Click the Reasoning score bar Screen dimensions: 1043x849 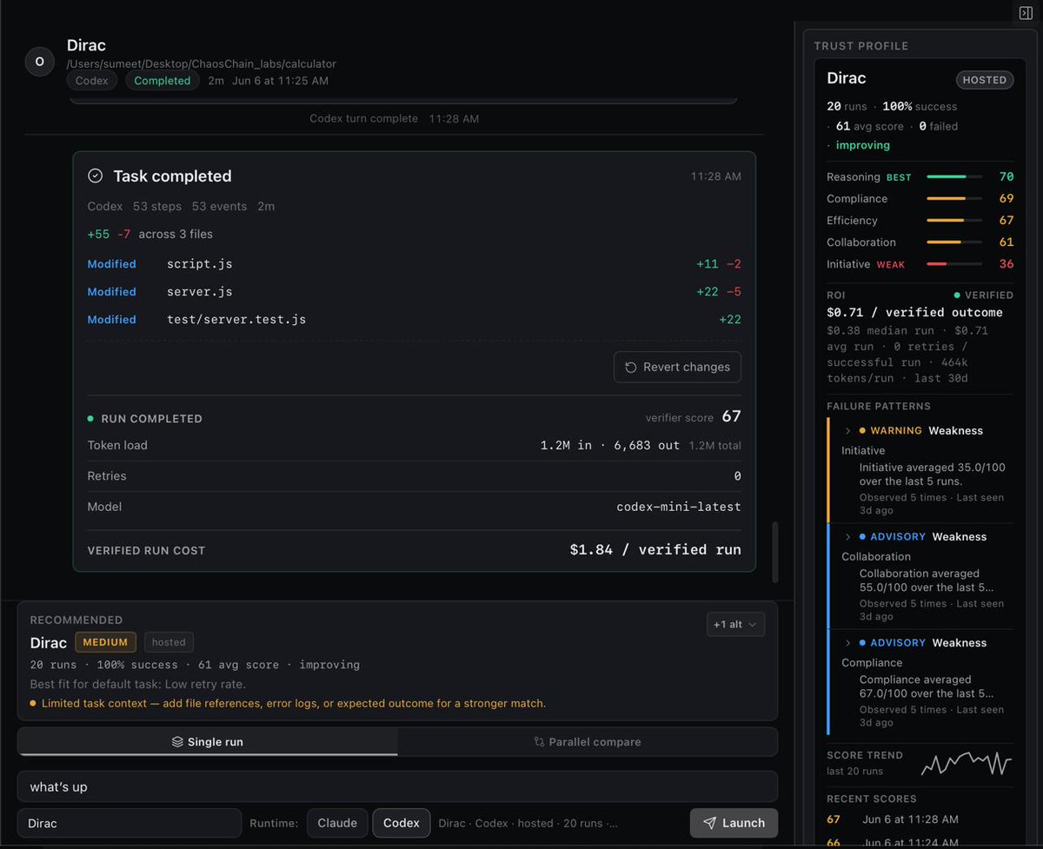pyautogui.click(x=954, y=176)
